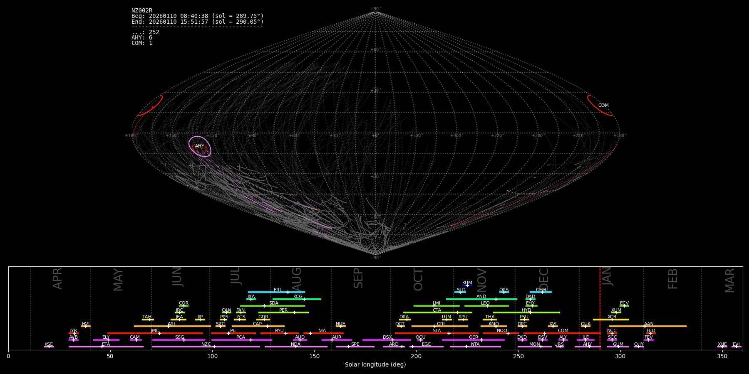Click the 200 tick on the solar longitude axis

tap(416, 357)
